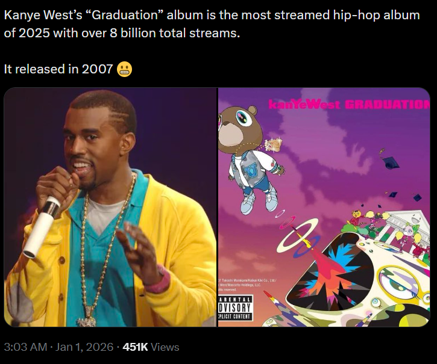This screenshot has width=437, height=364.
Task: Click the pink kanYeWest GRADUATION title
Action: click(x=349, y=105)
